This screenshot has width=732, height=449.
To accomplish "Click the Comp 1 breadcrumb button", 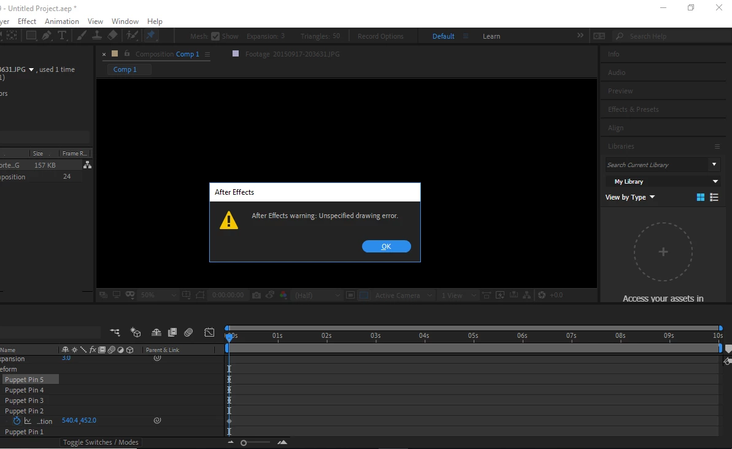I will [x=129, y=69].
